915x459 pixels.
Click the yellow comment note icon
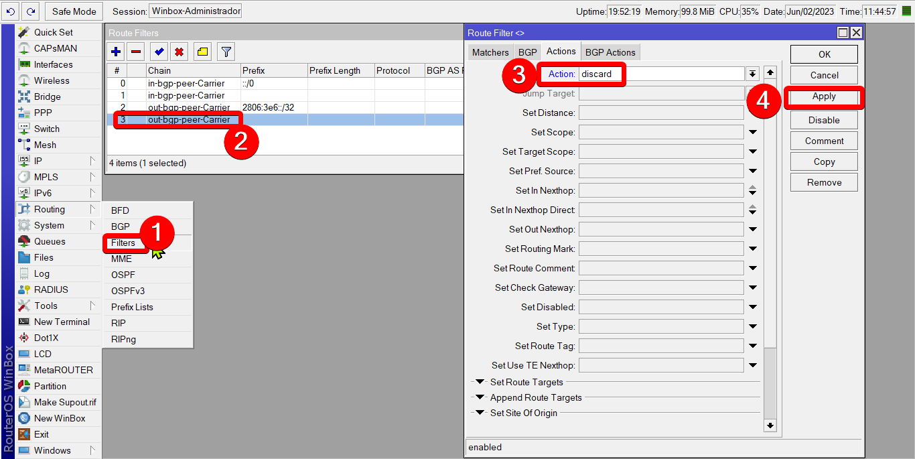[203, 52]
